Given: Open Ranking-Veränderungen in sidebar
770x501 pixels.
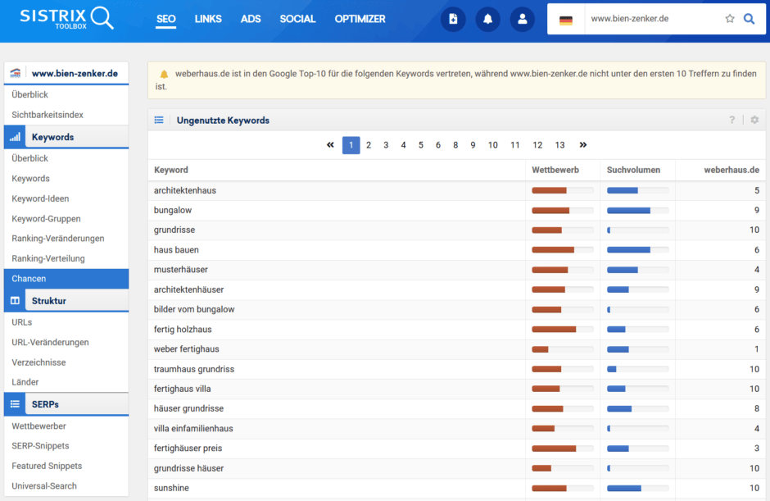Looking at the screenshot, I should pyautogui.click(x=58, y=239).
